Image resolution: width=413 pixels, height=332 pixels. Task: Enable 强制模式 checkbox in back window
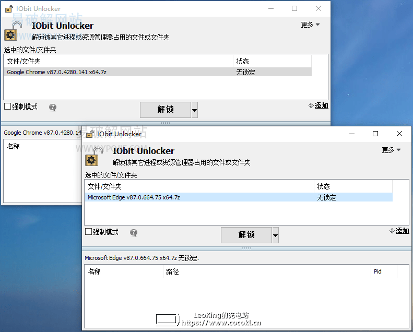pos(8,106)
